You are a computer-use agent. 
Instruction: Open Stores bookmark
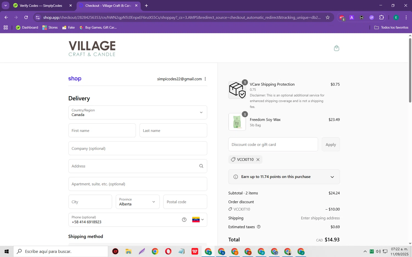pyautogui.click(x=50, y=27)
